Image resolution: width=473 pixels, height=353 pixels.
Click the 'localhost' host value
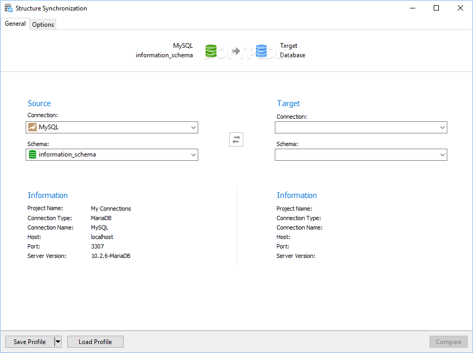pyautogui.click(x=102, y=237)
